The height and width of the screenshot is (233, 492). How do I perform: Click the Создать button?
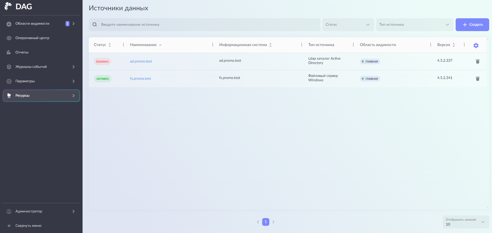pos(472,25)
